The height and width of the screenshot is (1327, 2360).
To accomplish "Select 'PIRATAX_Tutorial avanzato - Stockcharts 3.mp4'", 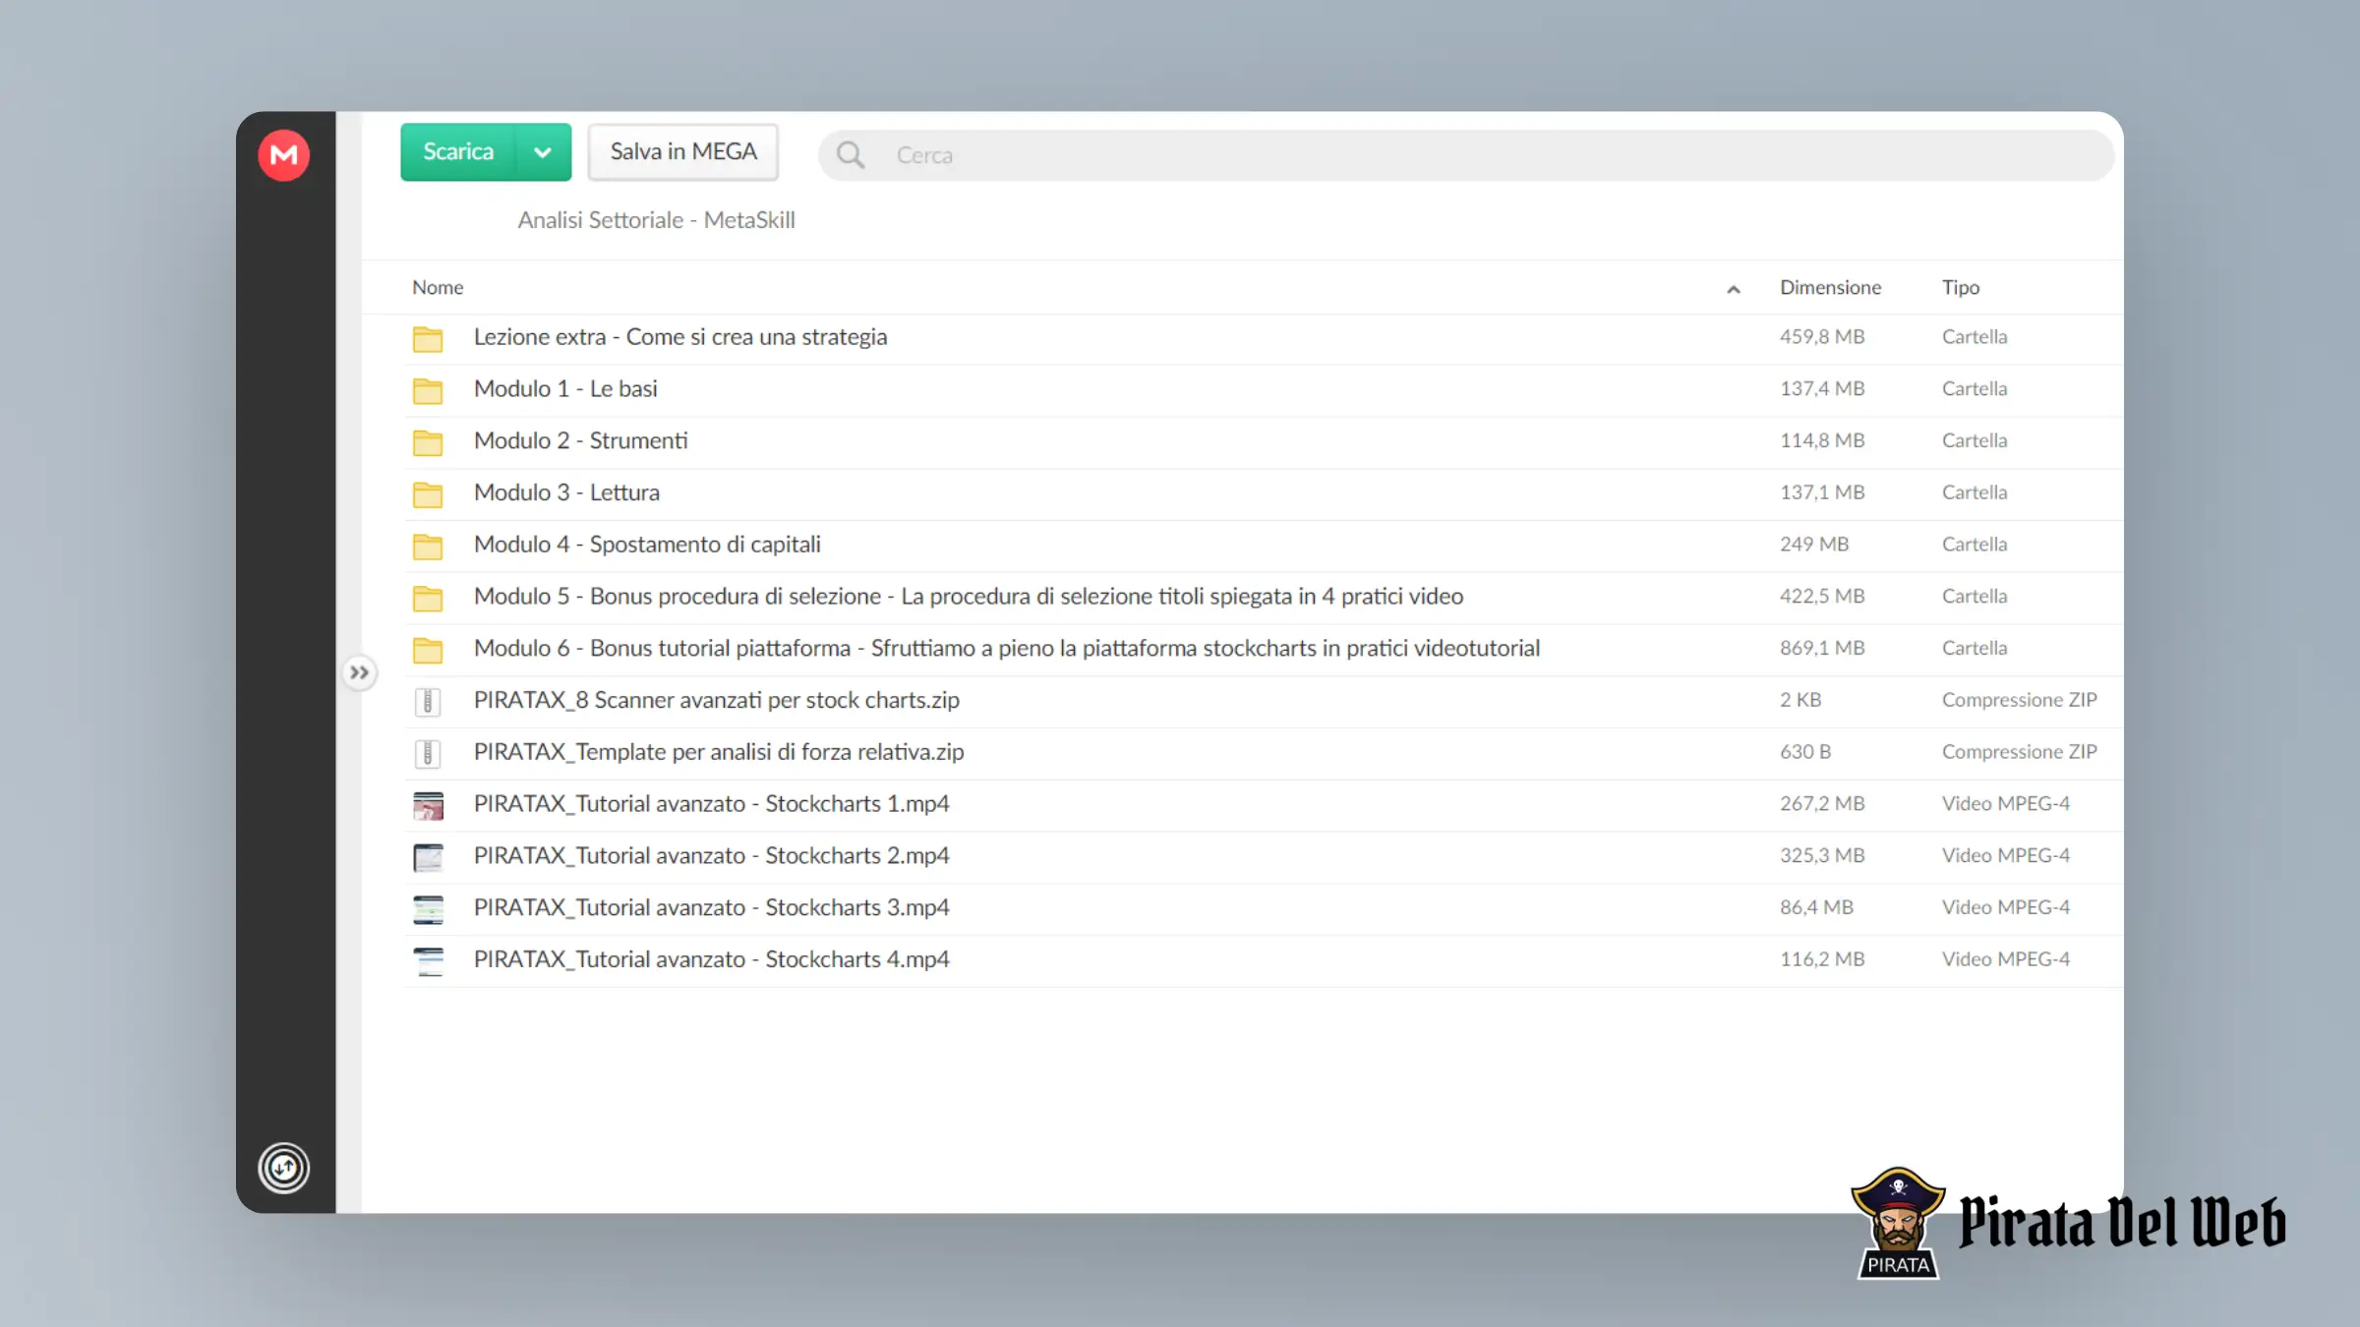I will [x=712, y=907].
